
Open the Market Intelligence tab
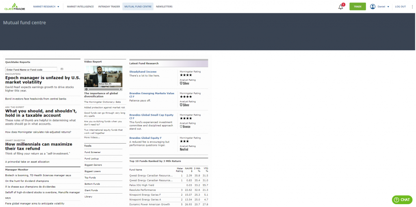[80, 6]
